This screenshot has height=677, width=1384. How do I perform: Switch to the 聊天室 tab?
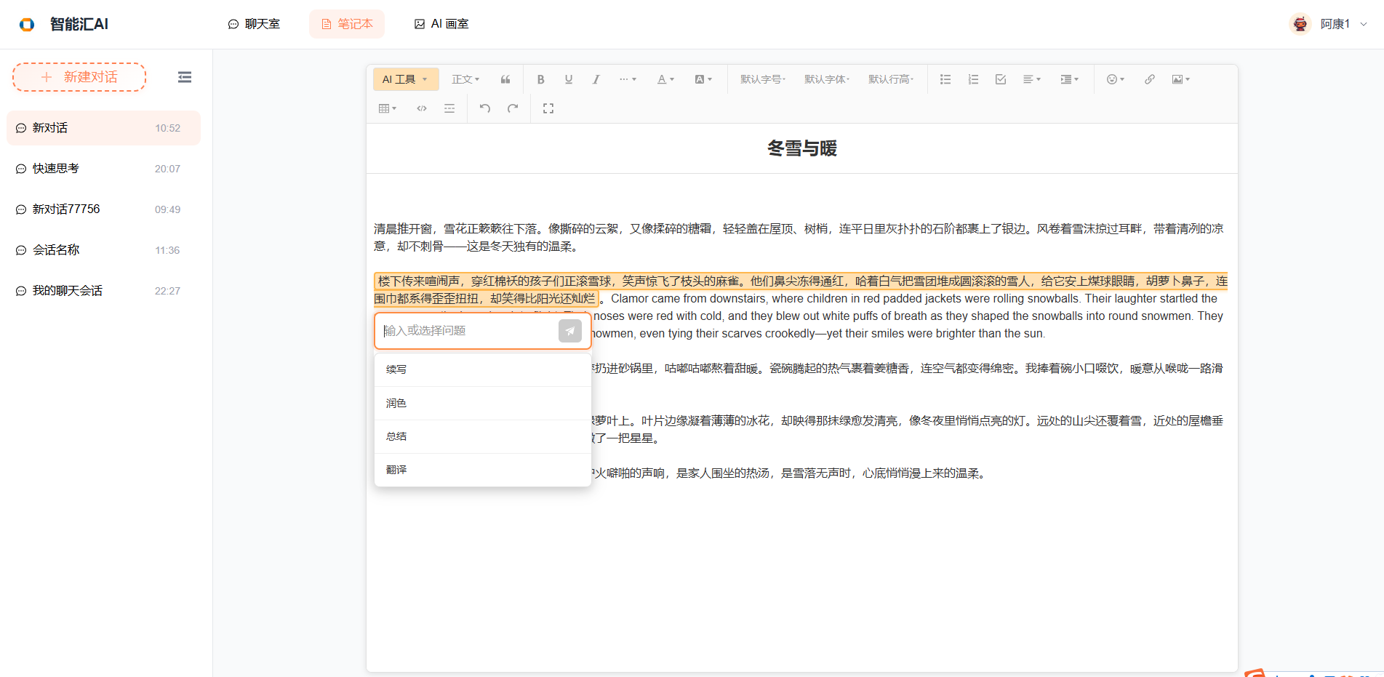tap(254, 23)
